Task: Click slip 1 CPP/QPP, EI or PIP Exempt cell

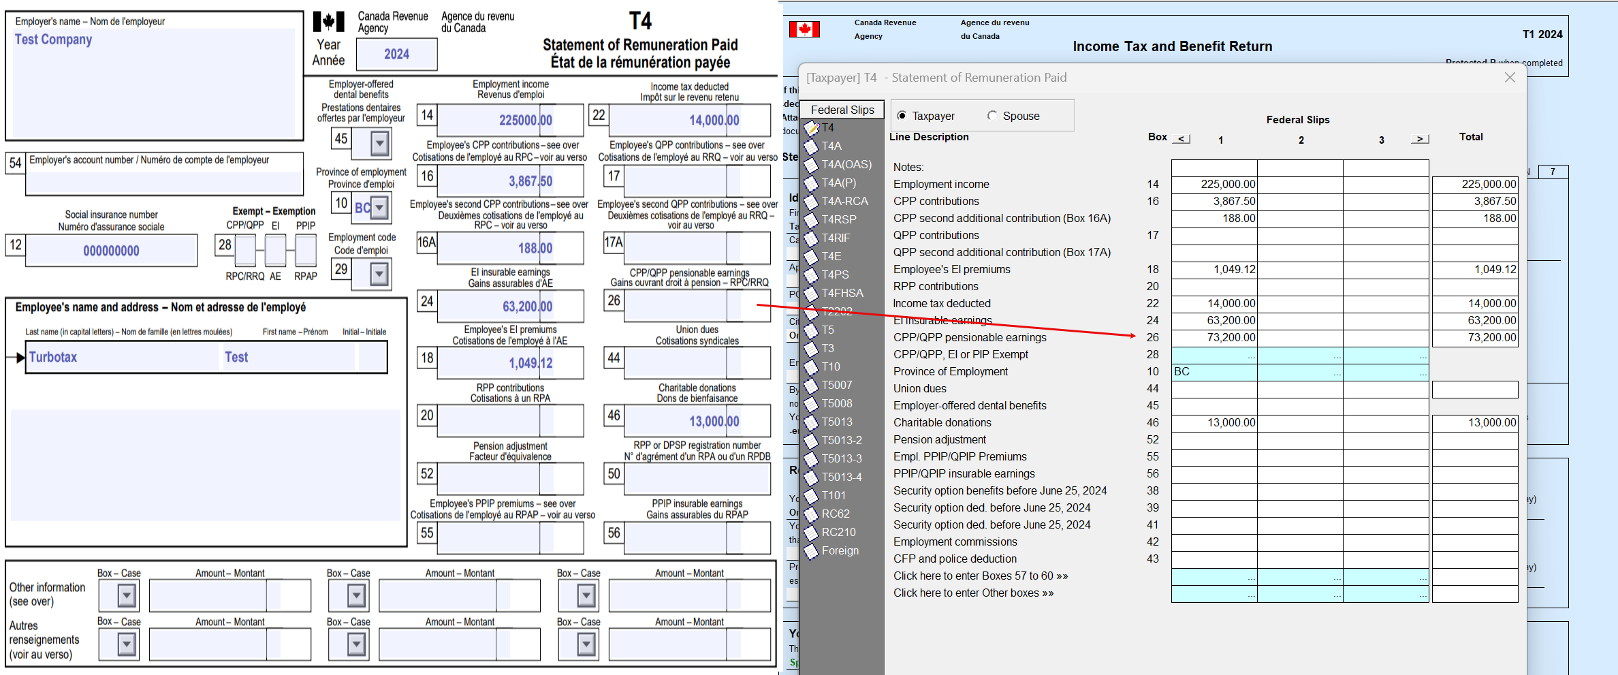Action: (x=1214, y=355)
